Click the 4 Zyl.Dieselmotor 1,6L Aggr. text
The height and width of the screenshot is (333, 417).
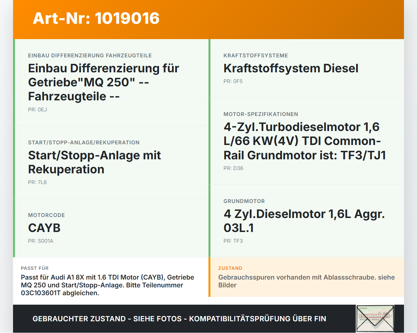click(x=304, y=221)
